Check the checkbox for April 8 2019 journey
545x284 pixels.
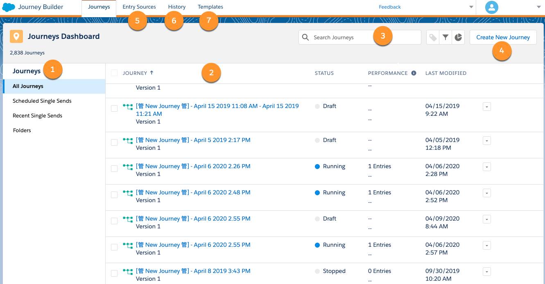[114, 273]
